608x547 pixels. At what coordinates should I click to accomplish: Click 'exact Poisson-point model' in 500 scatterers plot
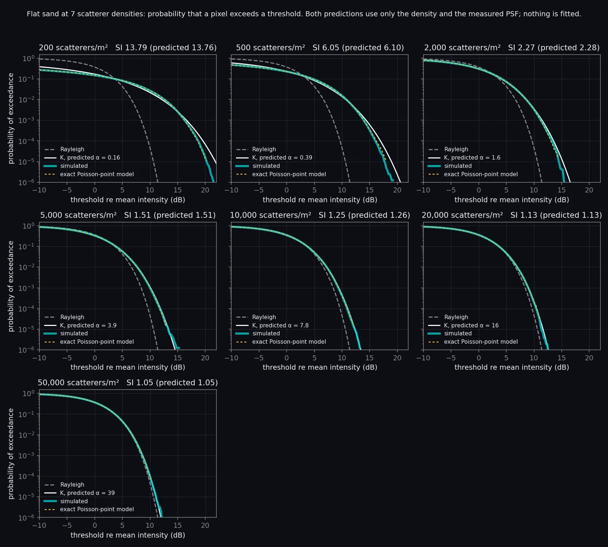pyautogui.click(x=289, y=174)
